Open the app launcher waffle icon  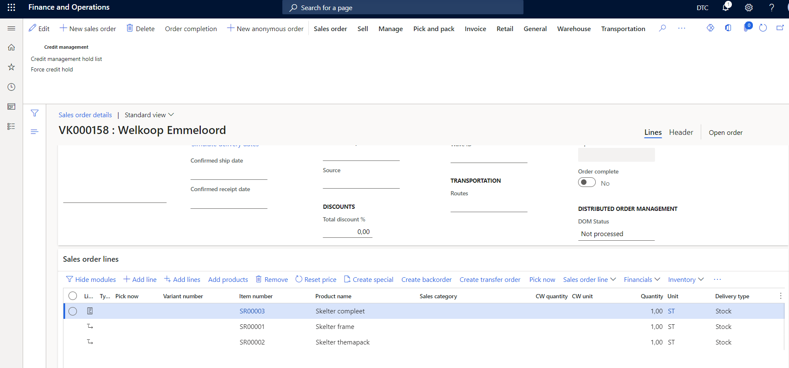[x=11, y=8]
